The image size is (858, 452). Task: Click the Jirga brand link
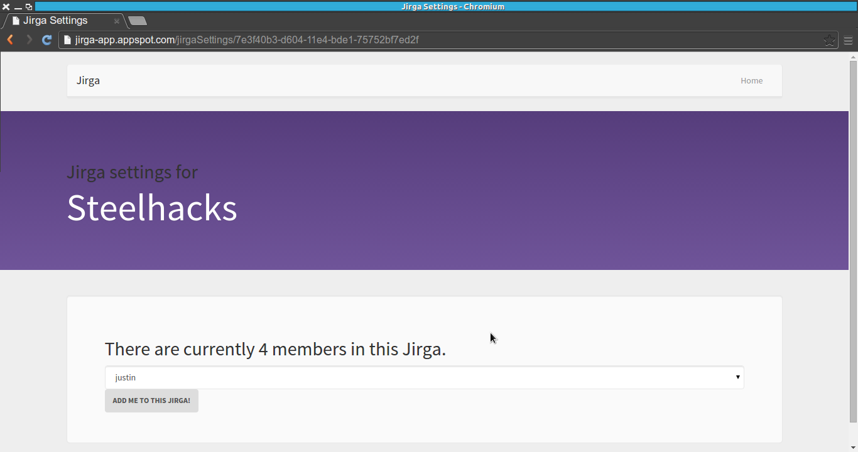(88, 80)
